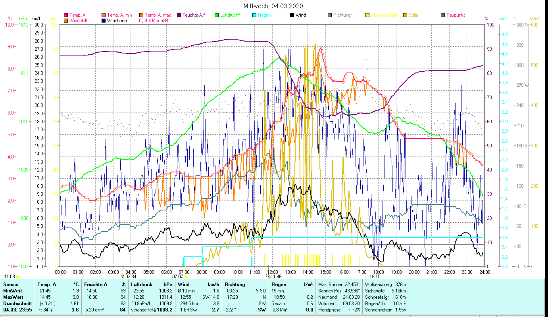Click the Mondphase + 72% entry
548x317 pixels.
[339, 310]
